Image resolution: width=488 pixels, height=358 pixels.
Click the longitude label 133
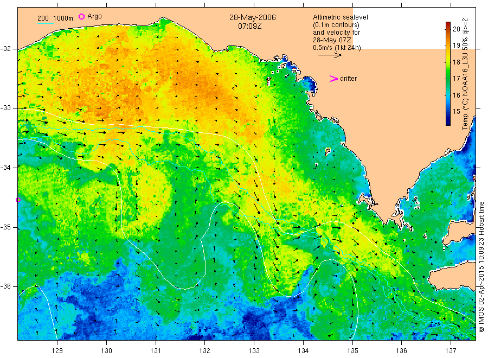[254, 351]
